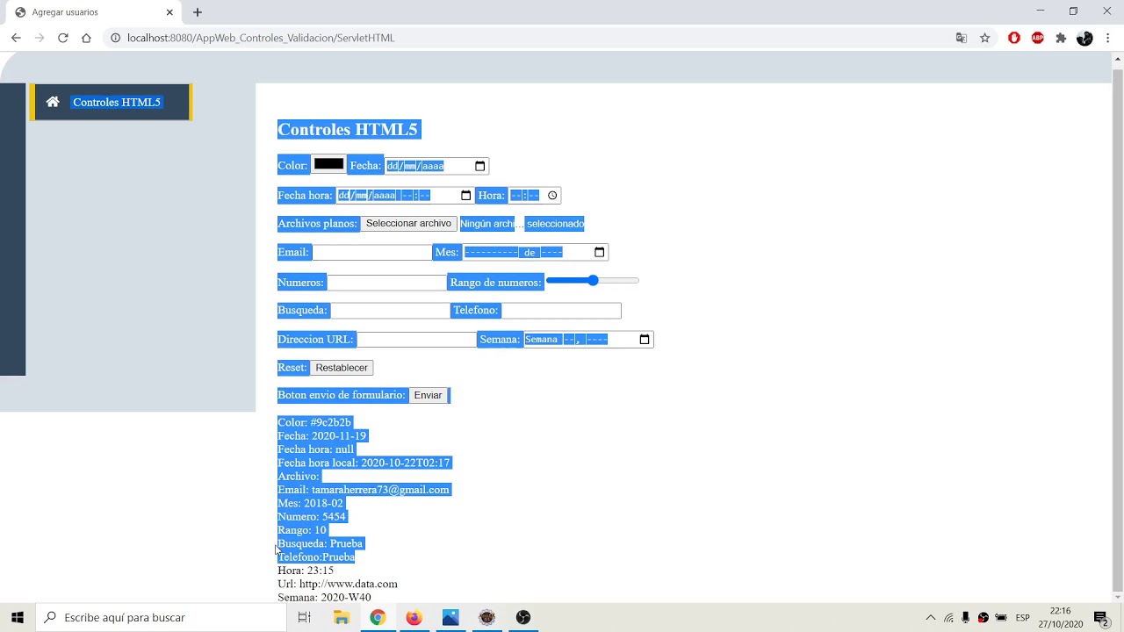Open the Opera red extension icon
1124x632 pixels.
point(1014,38)
